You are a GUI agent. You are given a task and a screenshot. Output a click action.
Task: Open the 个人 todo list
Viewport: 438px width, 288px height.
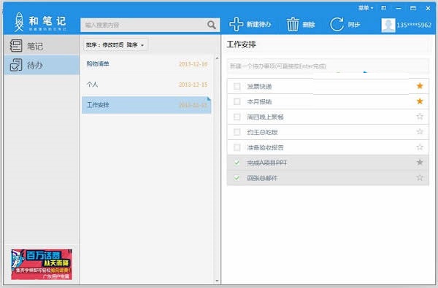pyautogui.click(x=147, y=85)
